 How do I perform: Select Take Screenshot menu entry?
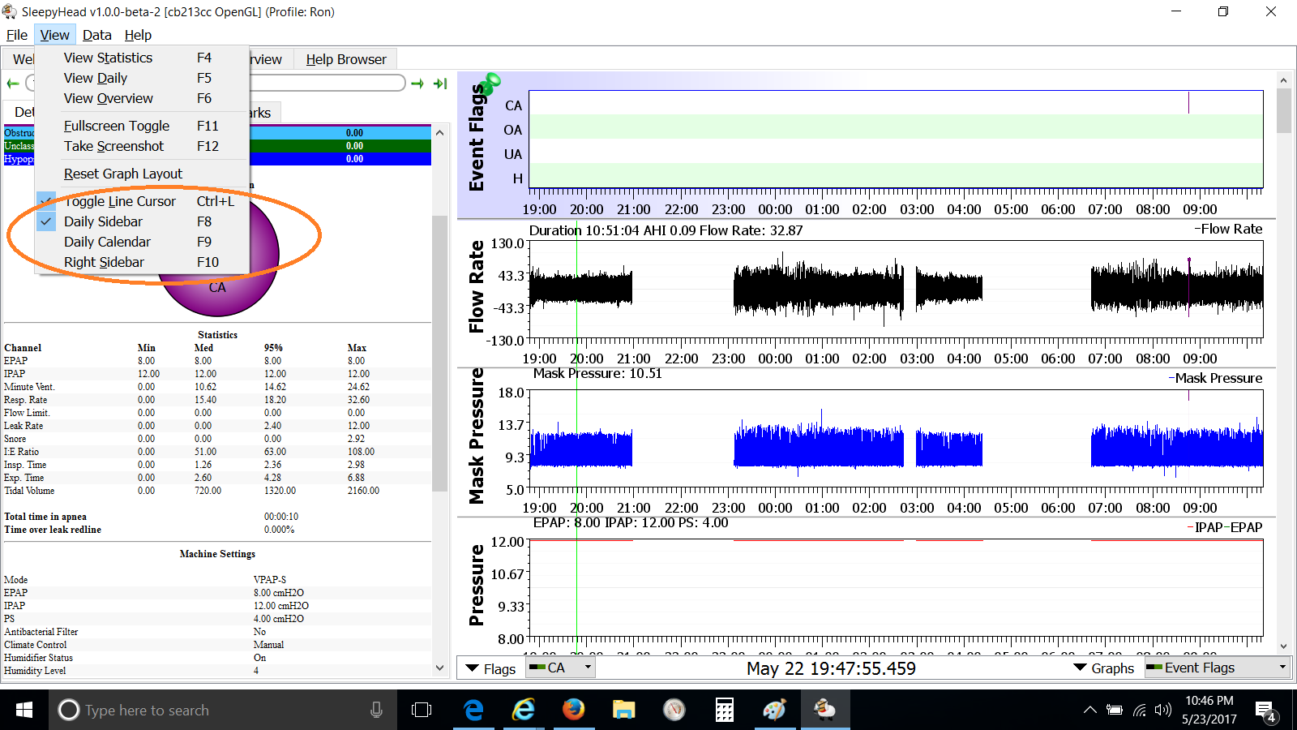coord(142,146)
